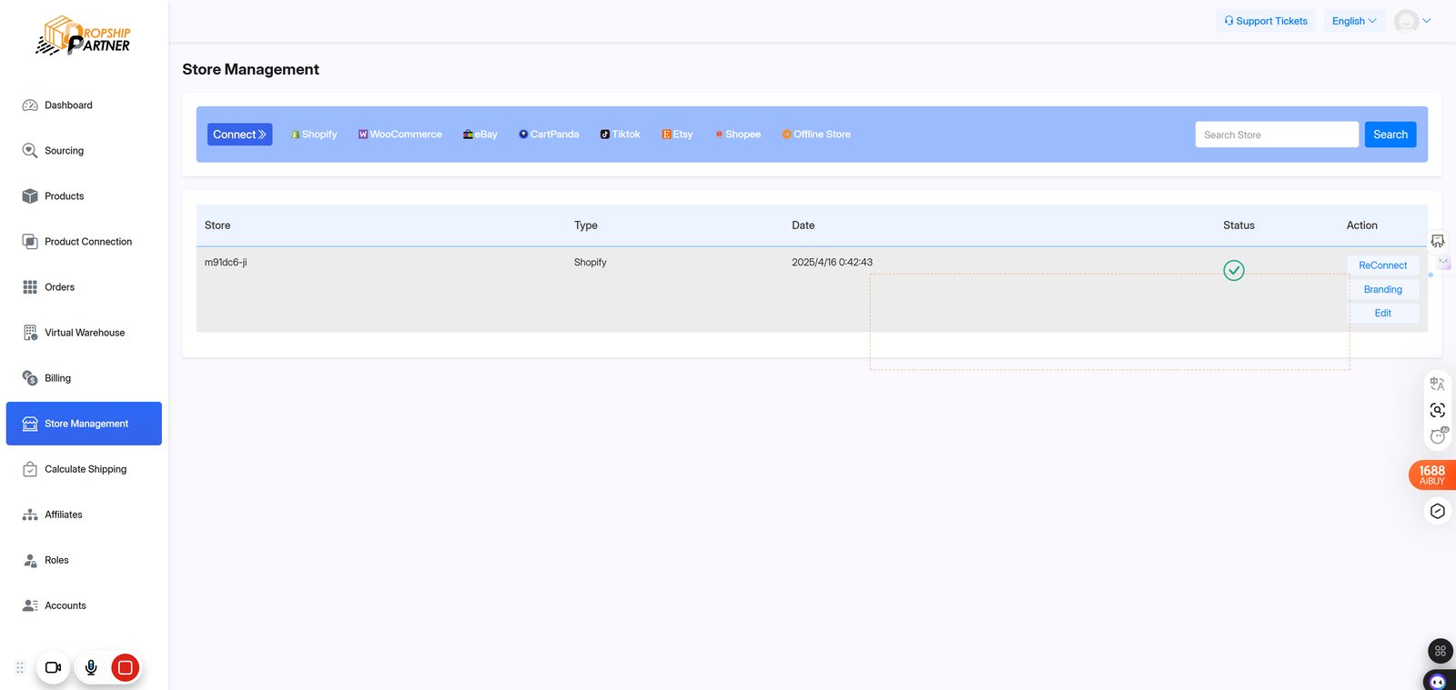
Task: Stop recording with red stop button
Action: pyautogui.click(x=126, y=667)
